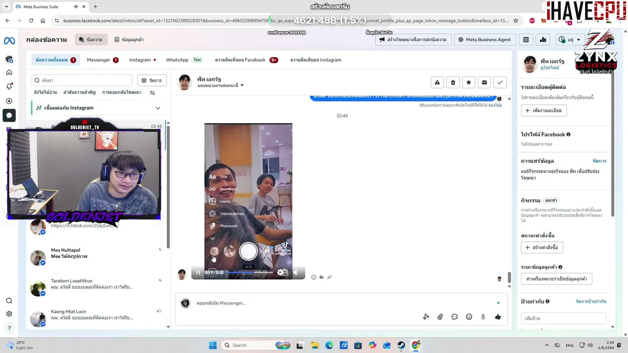The width and height of the screenshot is (628, 353).
Task: Open the Inbox icon in left sidebar
Action: pyautogui.click(x=9, y=116)
